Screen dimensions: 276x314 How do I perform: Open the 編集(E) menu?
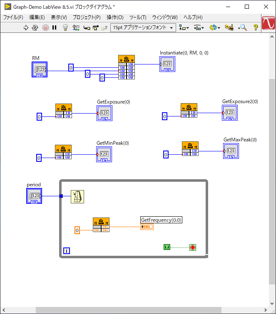(x=37, y=17)
